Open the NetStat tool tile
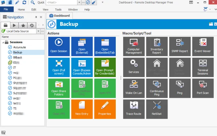The height and width of the screenshot is (136, 217). point(157,109)
